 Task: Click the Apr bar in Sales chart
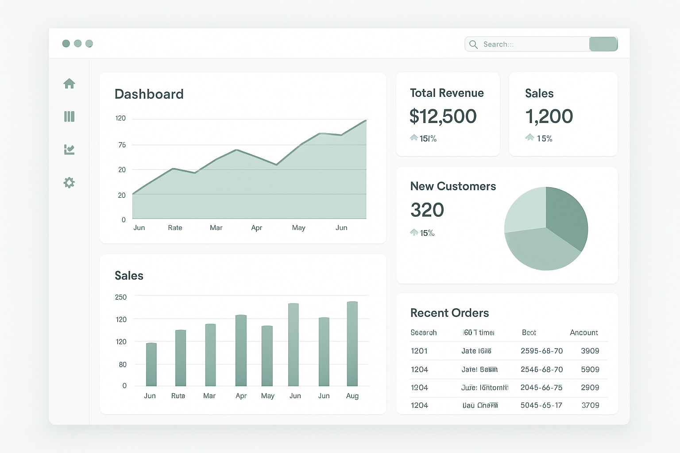click(x=241, y=350)
